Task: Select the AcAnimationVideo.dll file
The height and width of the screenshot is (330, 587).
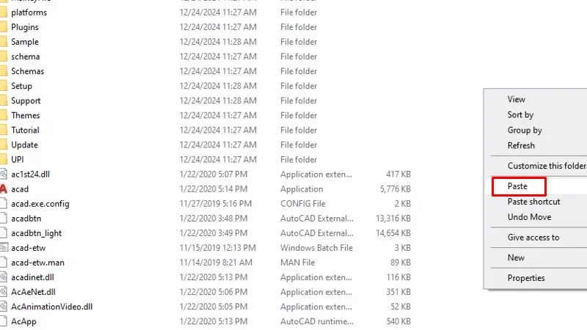Action: click(x=51, y=307)
